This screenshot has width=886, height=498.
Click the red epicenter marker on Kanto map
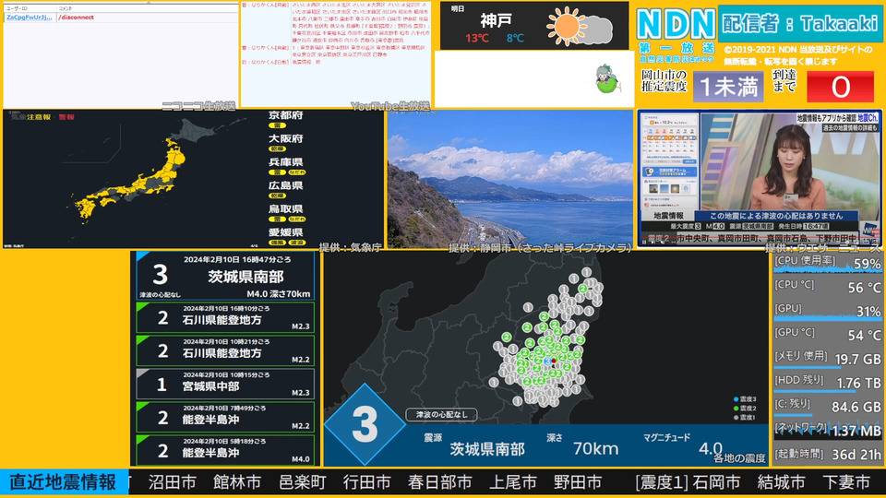[554, 361]
